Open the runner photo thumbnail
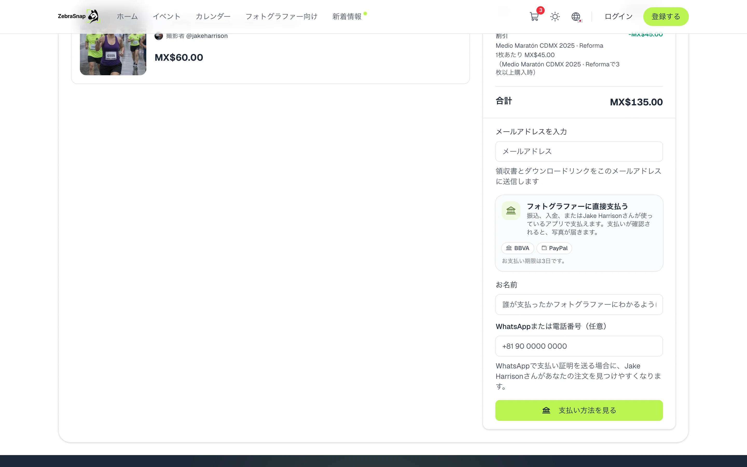The height and width of the screenshot is (467, 747). (x=113, y=54)
